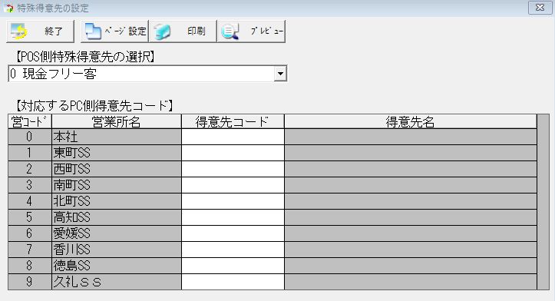Select the 本社 office name cell
The width and height of the screenshot is (555, 301).
coord(117,137)
